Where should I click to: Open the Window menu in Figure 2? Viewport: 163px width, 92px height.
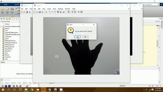tap(67, 9)
